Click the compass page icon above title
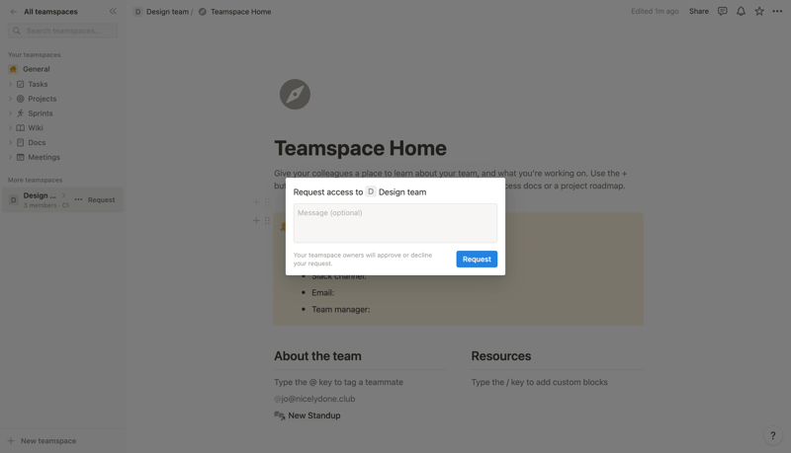This screenshot has height=453, width=791. [295, 94]
